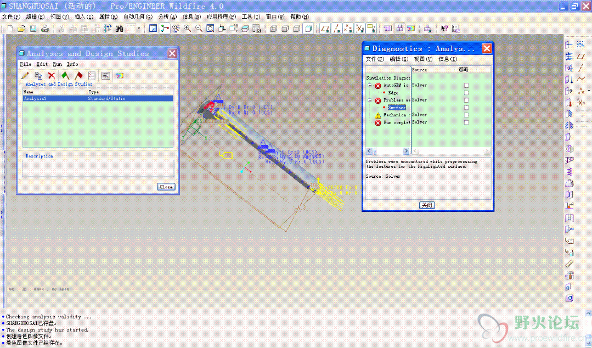Image resolution: width=592 pixels, height=348 pixels.
Task: Toggle datum points display
Action: point(348,29)
